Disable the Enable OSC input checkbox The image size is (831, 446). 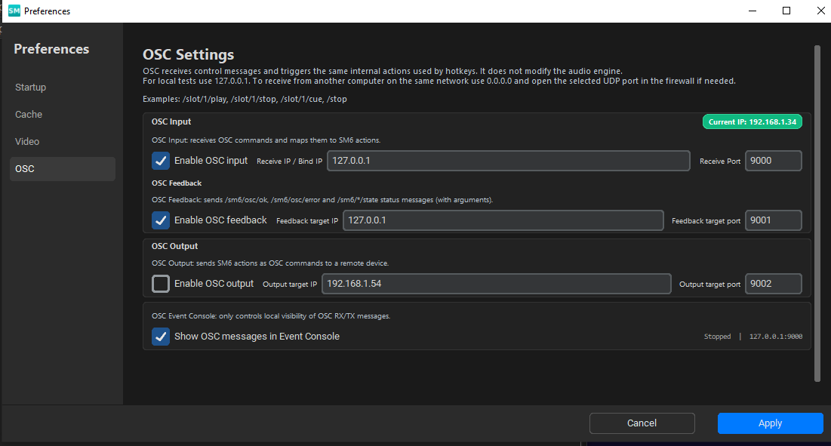pyautogui.click(x=161, y=161)
